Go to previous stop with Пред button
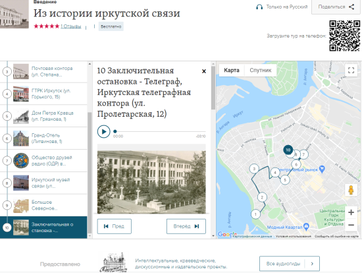362x273 pixels. pos(115,226)
